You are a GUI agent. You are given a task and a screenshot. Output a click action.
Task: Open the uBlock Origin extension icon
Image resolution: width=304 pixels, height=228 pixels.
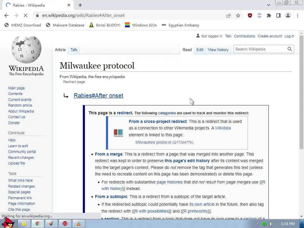coord(250,15)
